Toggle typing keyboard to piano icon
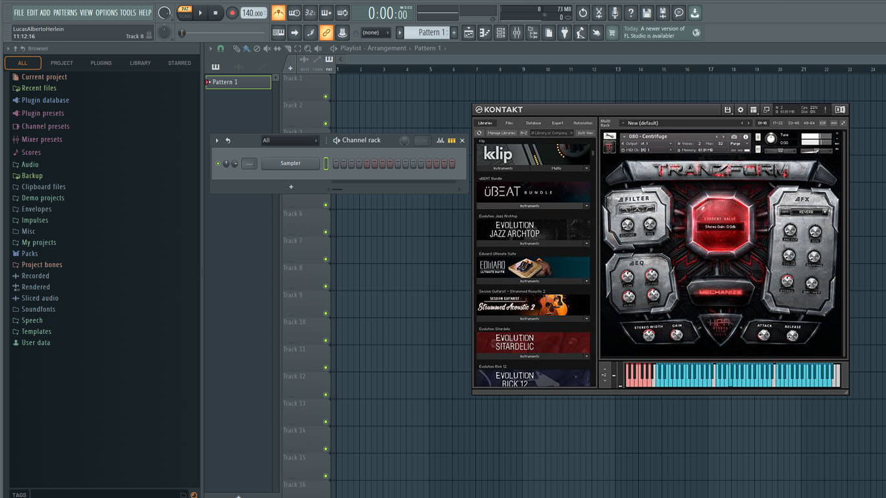Viewport: 886px width, 498px height. click(x=278, y=32)
